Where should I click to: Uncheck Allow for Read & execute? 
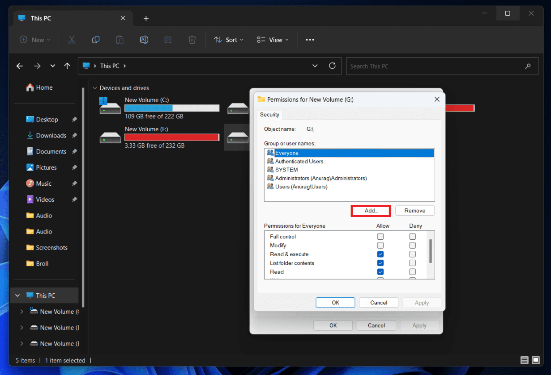[380, 254]
